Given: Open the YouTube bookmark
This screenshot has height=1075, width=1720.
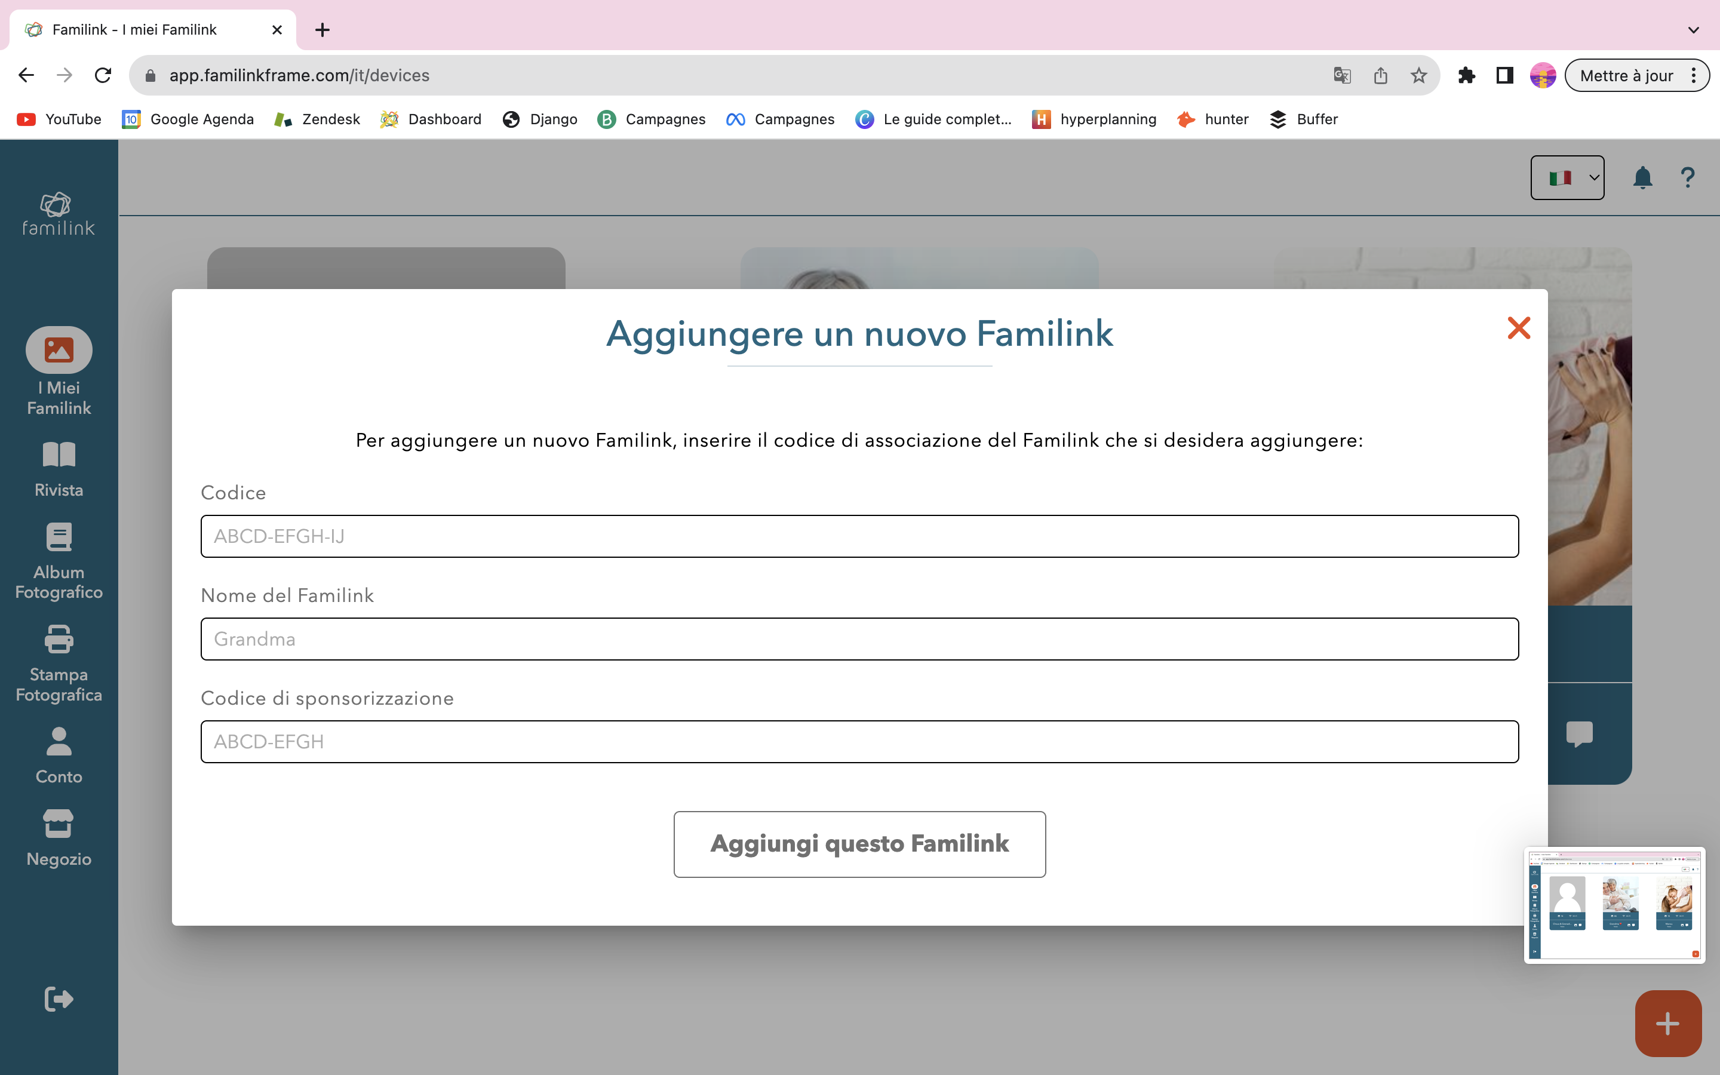Looking at the screenshot, I should point(59,119).
